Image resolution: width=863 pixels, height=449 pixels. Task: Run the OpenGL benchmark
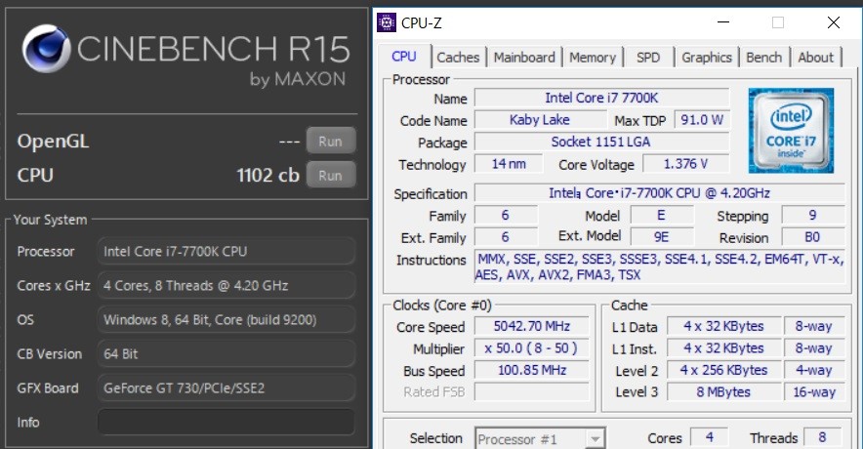click(x=331, y=141)
